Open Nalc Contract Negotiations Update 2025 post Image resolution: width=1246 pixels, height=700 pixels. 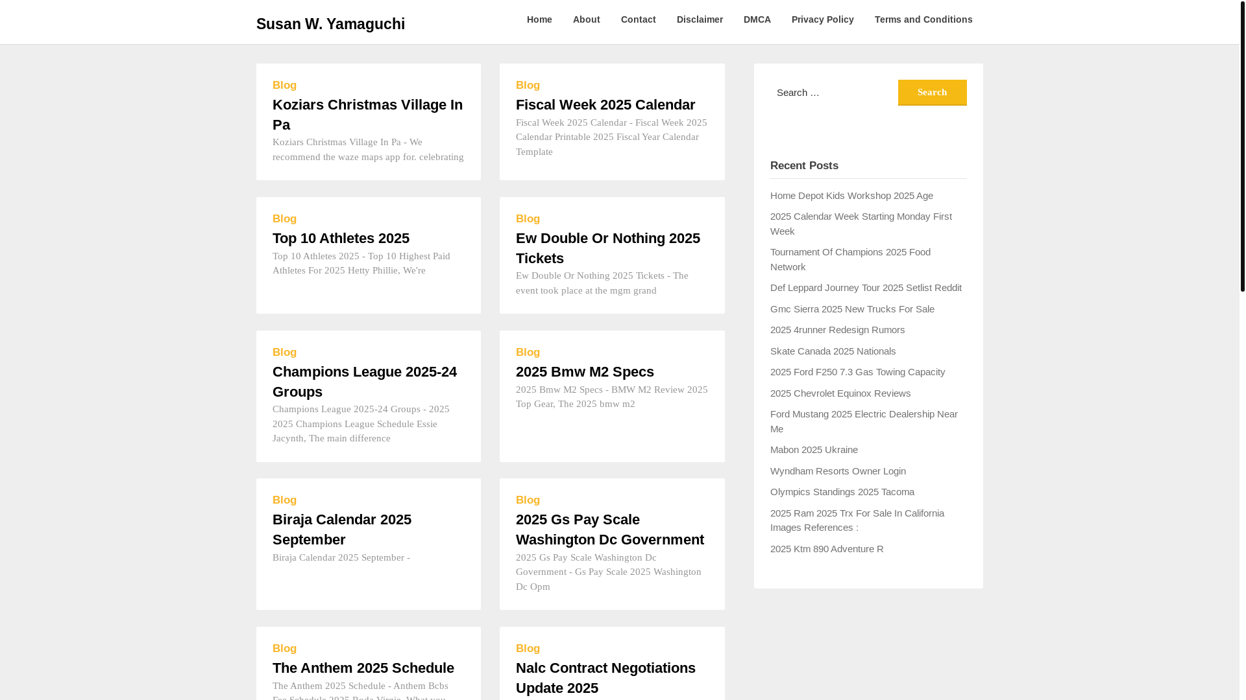605,678
